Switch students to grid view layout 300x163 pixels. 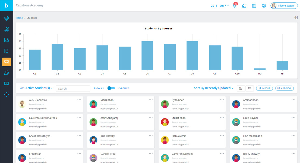click(241, 88)
